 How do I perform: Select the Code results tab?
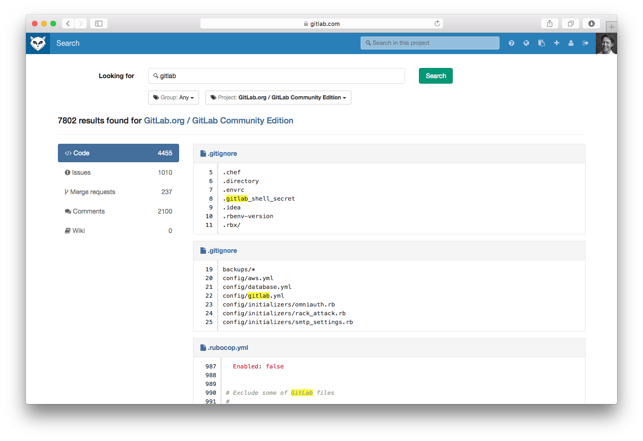pos(118,153)
